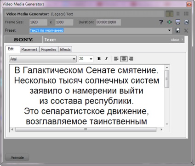Click the Animate button
The image size is (195, 166).
[17, 157]
